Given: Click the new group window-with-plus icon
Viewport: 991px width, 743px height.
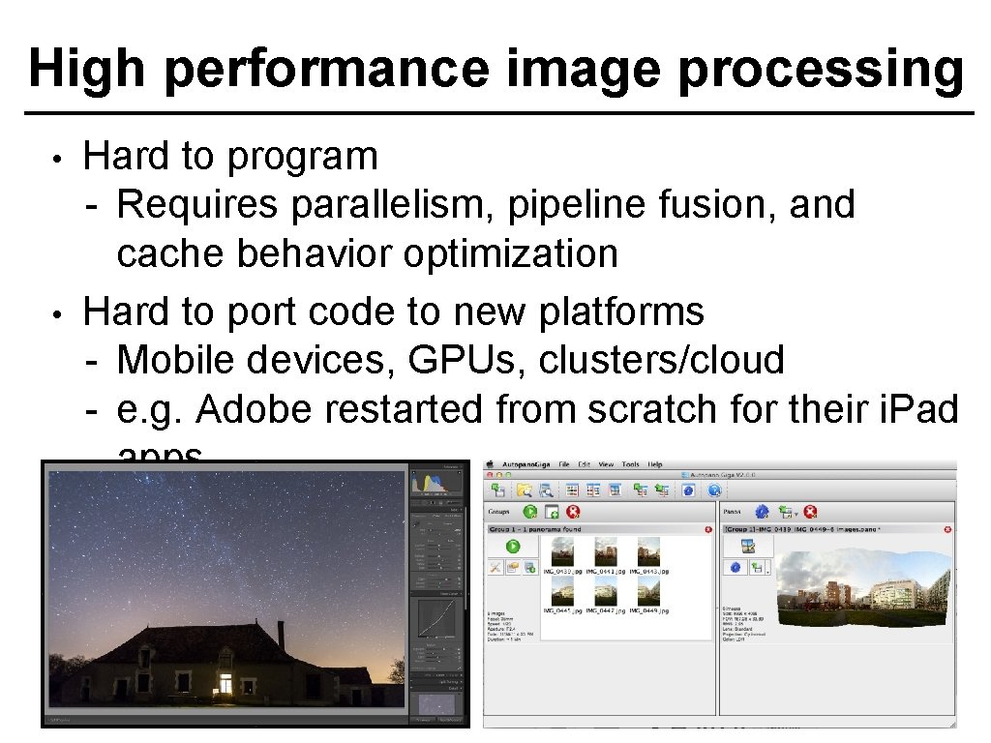Looking at the screenshot, I should [x=552, y=512].
